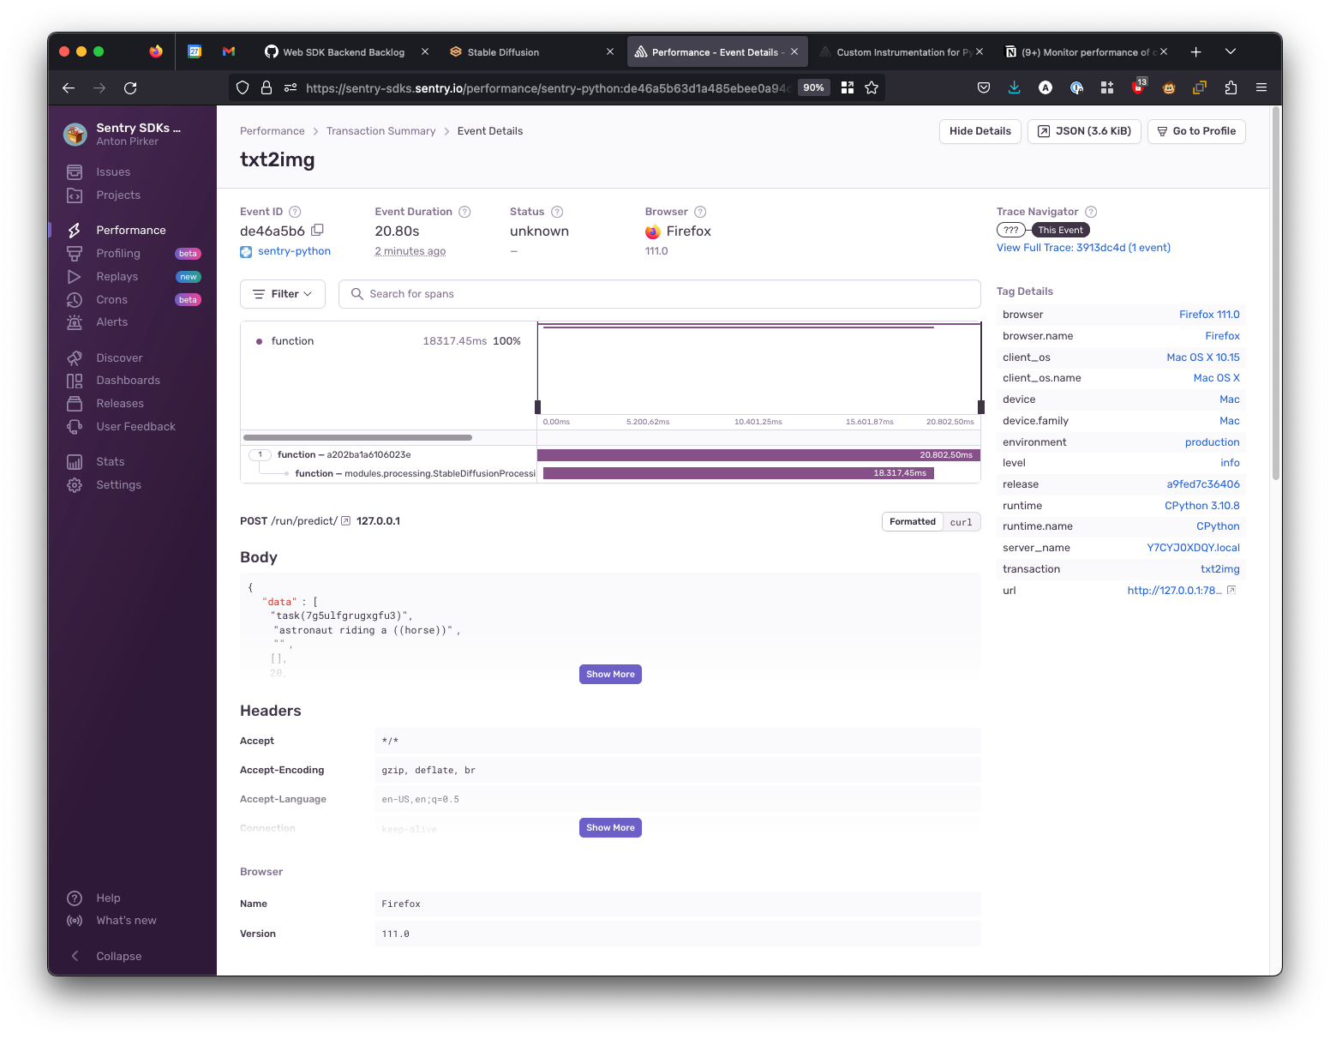Open the Filter dropdown
This screenshot has height=1039, width=1330.
click(283, 294)
